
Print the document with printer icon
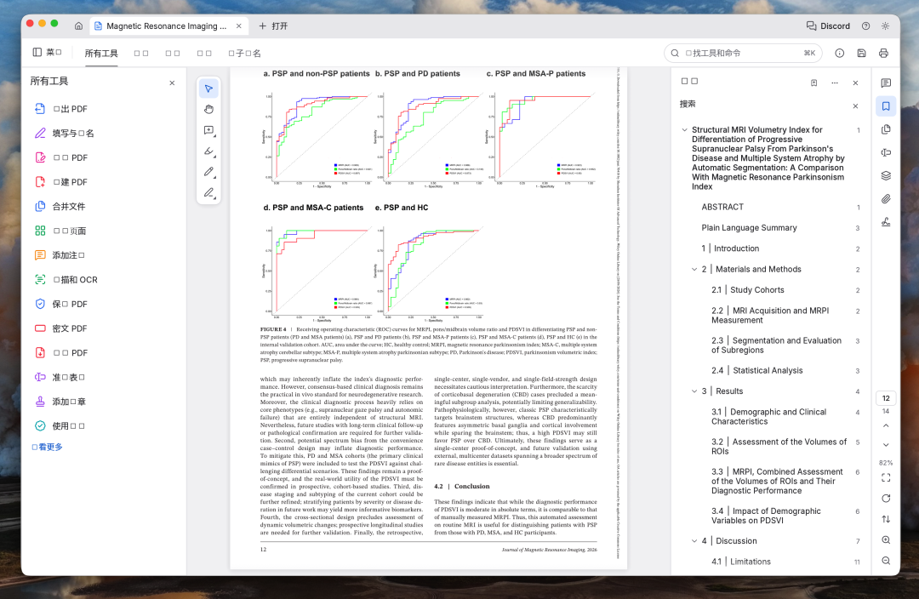pos(883,53)
